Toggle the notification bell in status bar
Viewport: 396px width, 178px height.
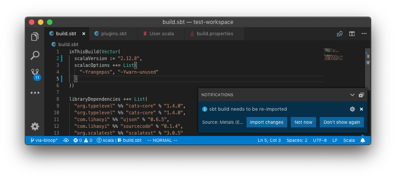[x=363, y=141]
